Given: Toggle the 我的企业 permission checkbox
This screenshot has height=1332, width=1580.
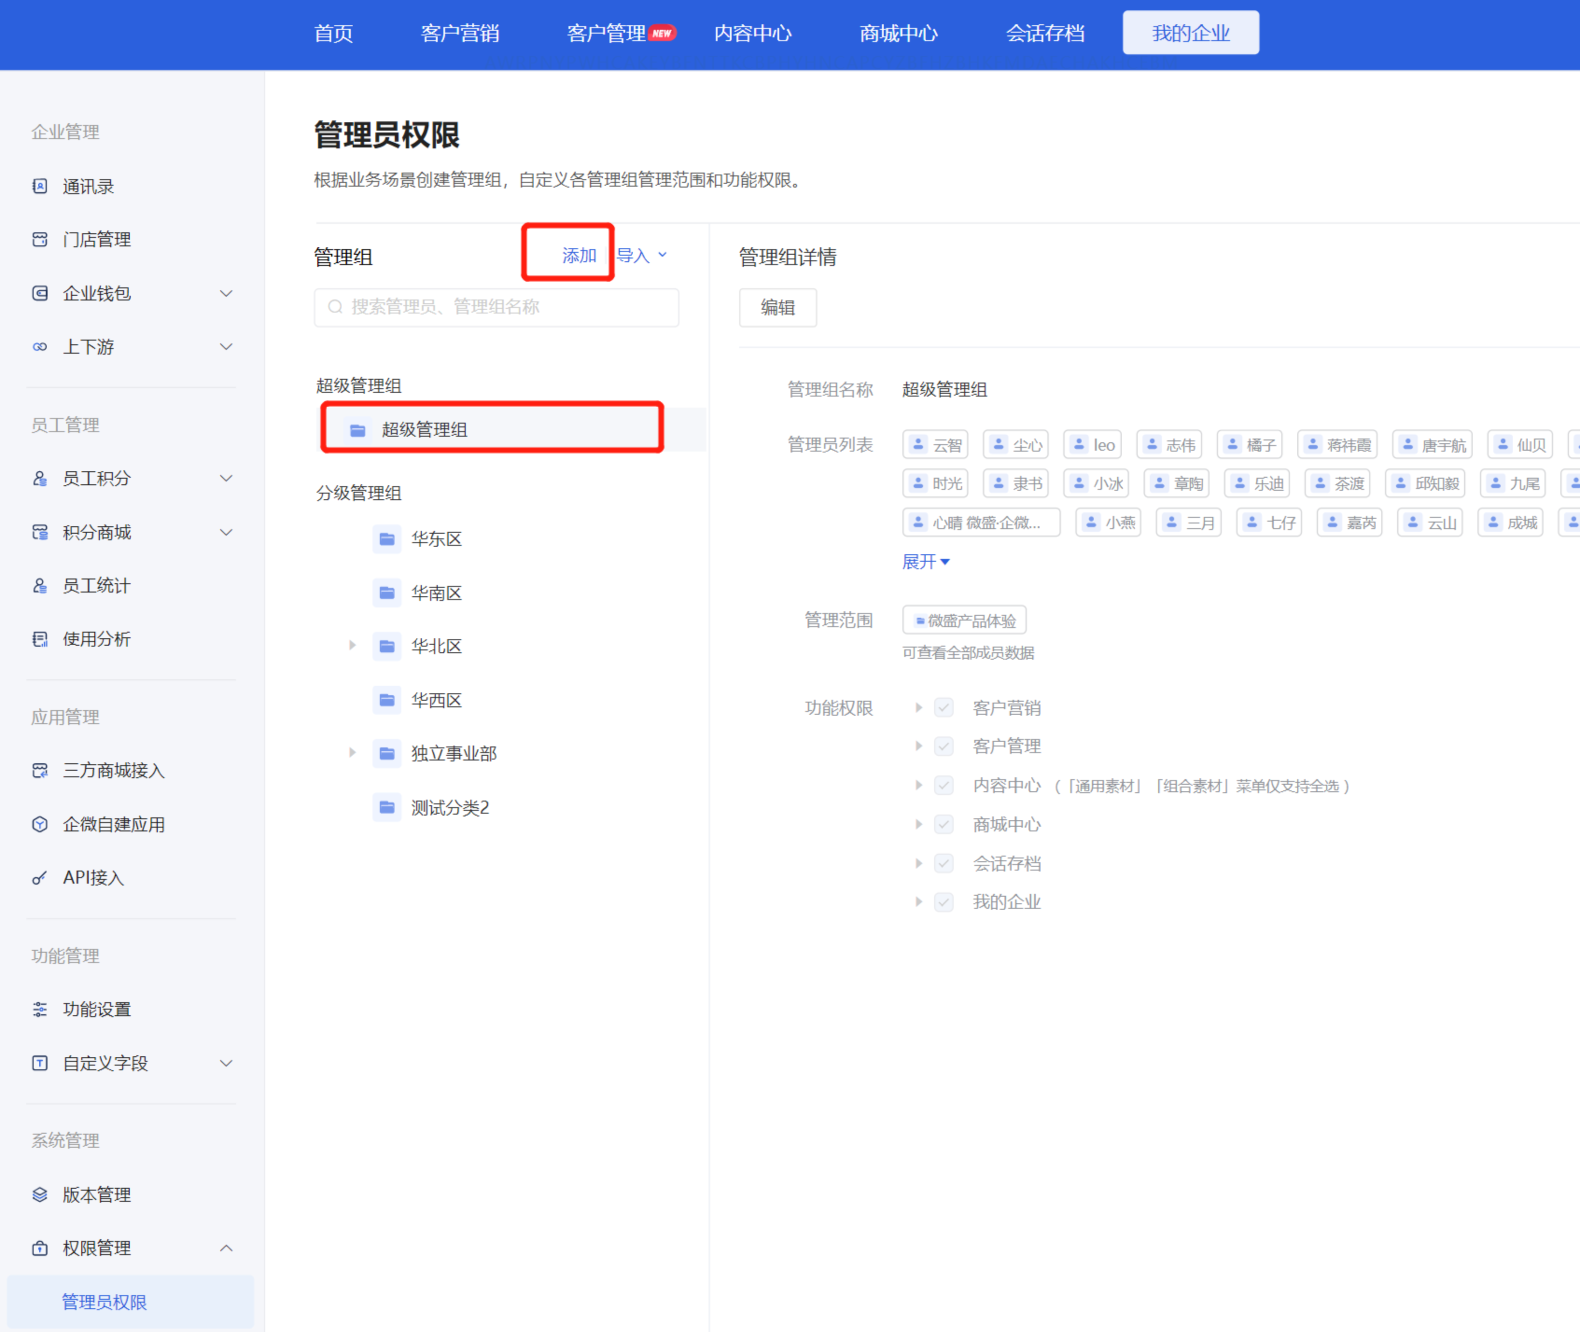Looking at the screenshot, I should pos(944,901).
